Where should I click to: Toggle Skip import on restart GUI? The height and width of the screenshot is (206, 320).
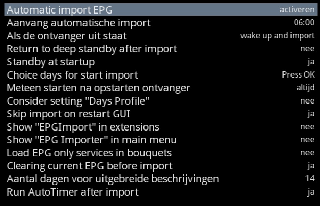(x=311, y=114)
